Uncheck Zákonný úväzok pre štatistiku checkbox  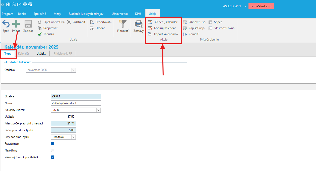[52, 157]
